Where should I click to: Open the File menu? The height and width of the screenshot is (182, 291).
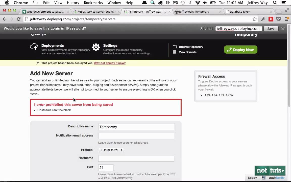(x=35, y=3)
